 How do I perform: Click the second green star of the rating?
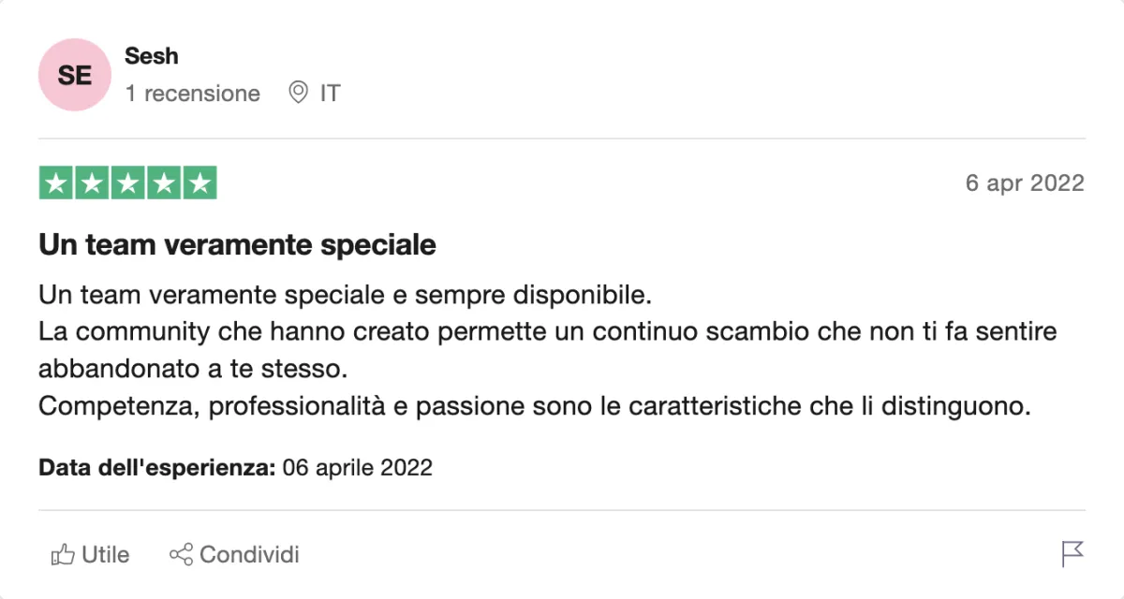click(x=92, y=183)
